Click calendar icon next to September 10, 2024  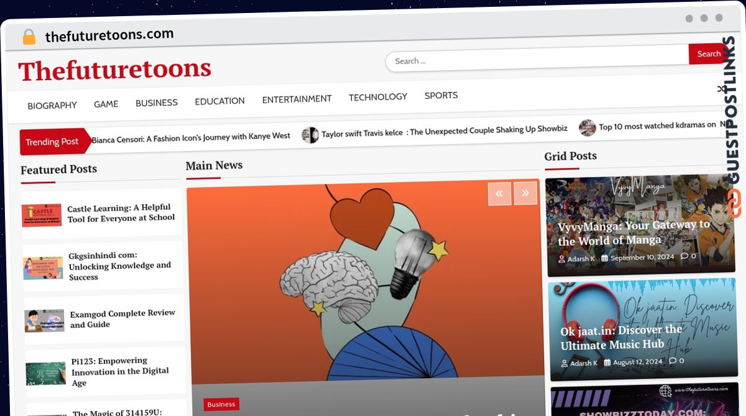pos(604,258)
